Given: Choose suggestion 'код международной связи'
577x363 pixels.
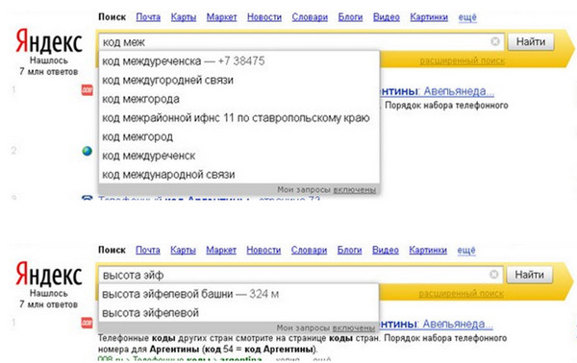Looking at the screenshot, I should click(x=239, y=175).
